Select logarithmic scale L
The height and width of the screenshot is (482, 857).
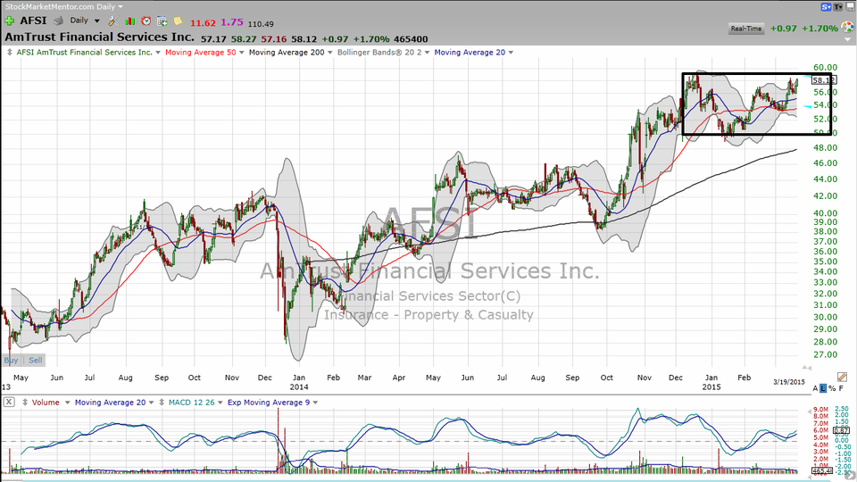pos(824,388)
